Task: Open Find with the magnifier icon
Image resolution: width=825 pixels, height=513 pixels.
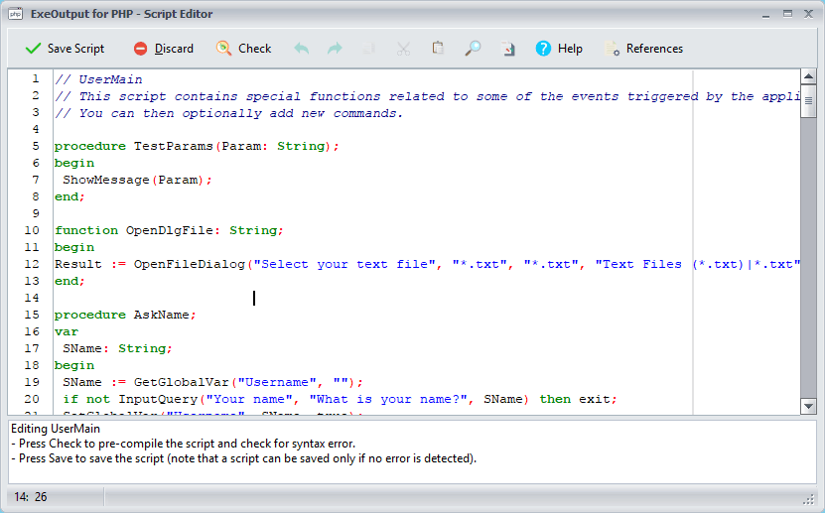Action: (473, 49)
